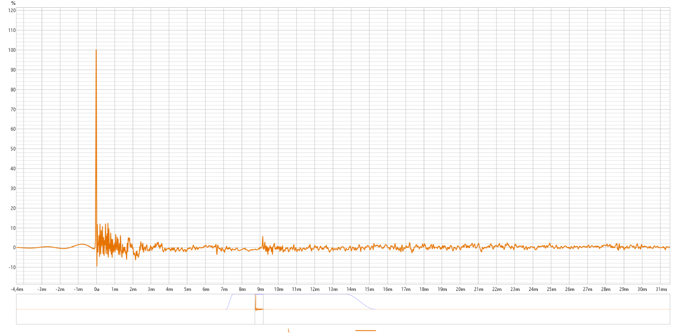Click the negative dip below the main impulse

pos(97,265)
